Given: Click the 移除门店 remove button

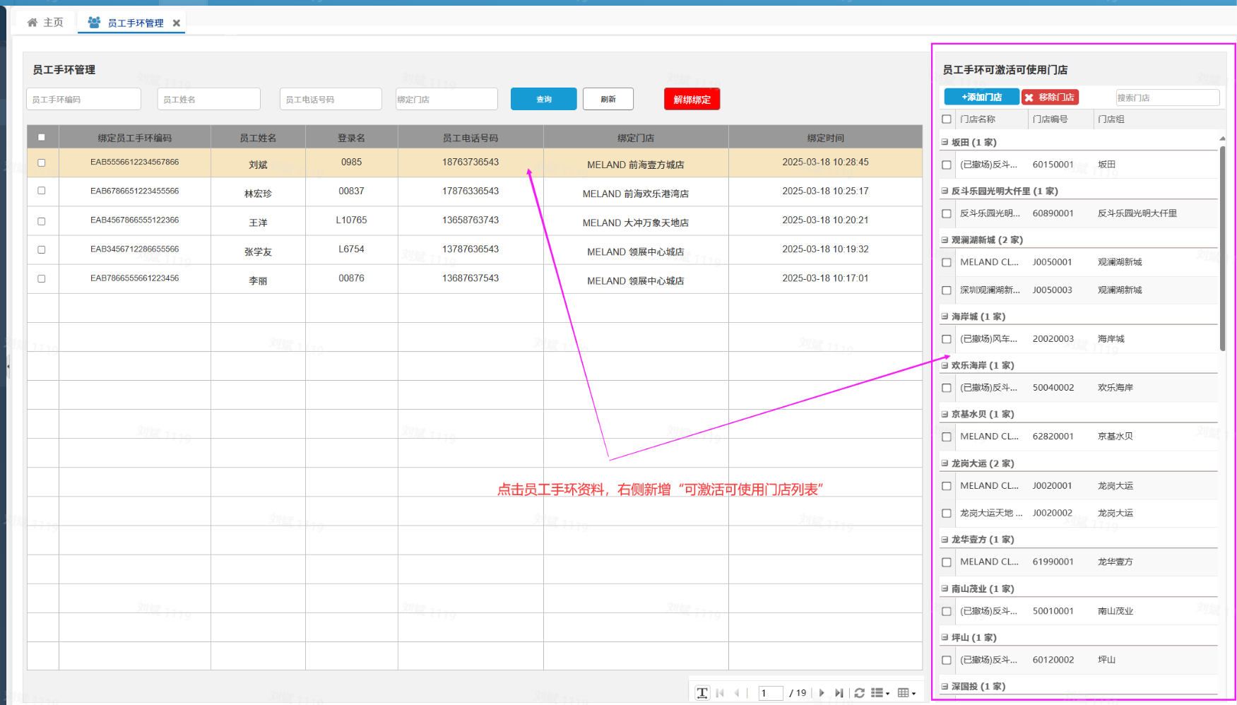Looking at the screenshot, I should [1050, 97].
